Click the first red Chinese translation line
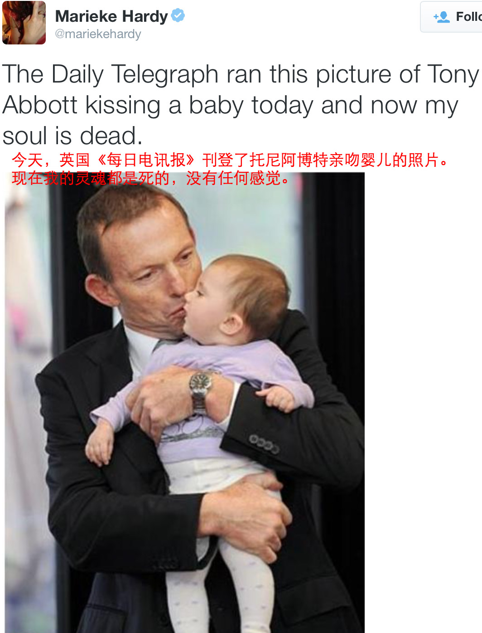The width and height of the screenshot is (482, 633). tap(230, 160)
